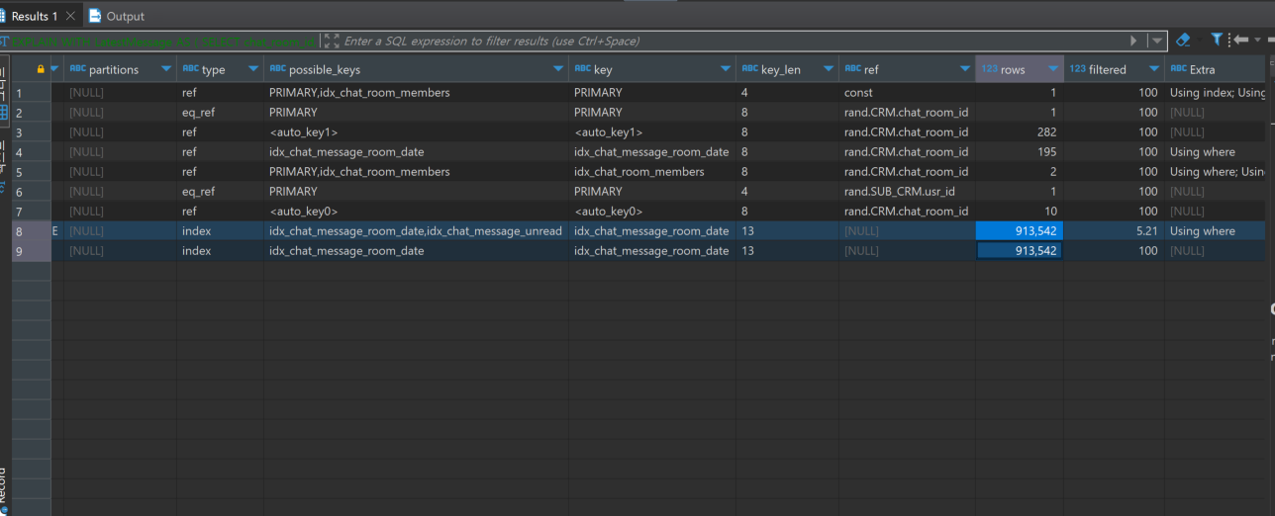
Task: Click the expand filter panel icon
Action: click(x=332, y=42)
